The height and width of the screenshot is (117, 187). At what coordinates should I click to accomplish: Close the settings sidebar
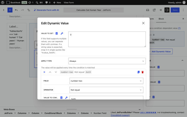[x=183, y=19]
